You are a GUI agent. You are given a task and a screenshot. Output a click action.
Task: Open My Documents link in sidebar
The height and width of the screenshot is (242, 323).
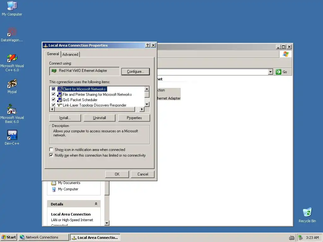pyautogui.click(x=69, y=183)
